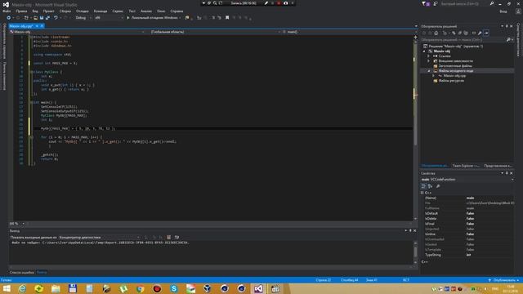Click the Undo arrow icon
This screenshot has width=523, height=294.
(x=56, y=18)
